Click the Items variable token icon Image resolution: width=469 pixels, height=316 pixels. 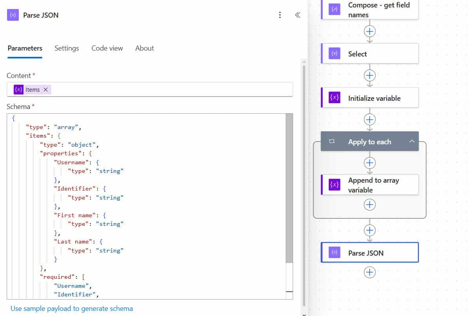click(x=18, y=89)
